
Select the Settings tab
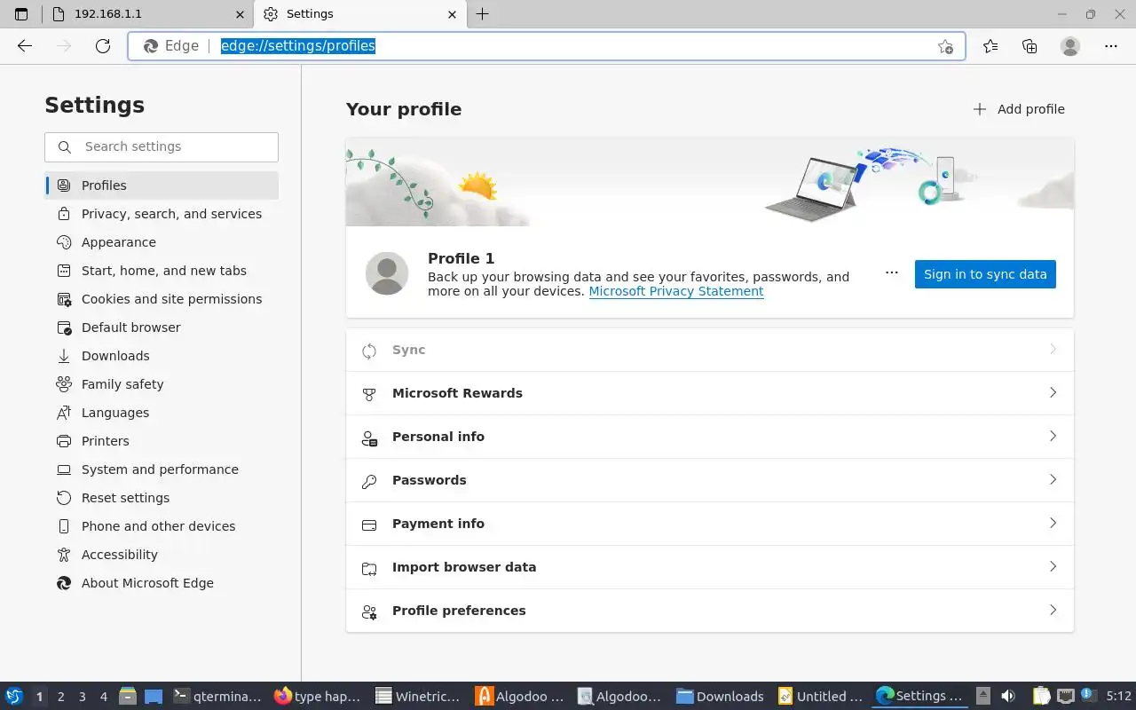tap(360, 14)
